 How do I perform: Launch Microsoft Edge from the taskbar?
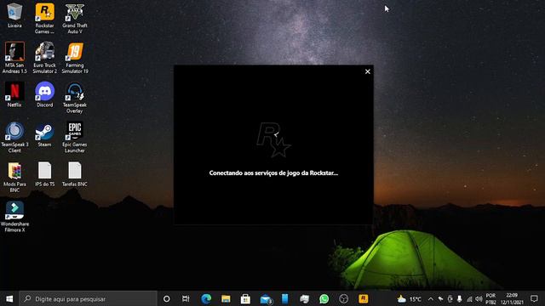pos(206,298)
